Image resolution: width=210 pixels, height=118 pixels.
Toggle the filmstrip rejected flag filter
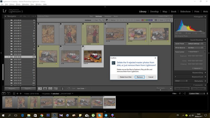coord(185,94)
